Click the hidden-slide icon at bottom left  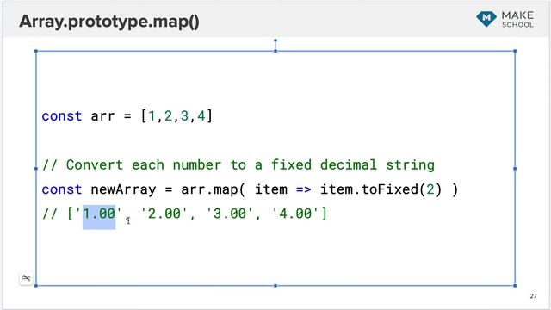(x=27, y=278)
